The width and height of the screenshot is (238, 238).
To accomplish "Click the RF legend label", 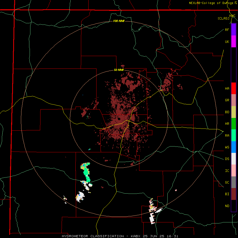I will click(227, 30).
